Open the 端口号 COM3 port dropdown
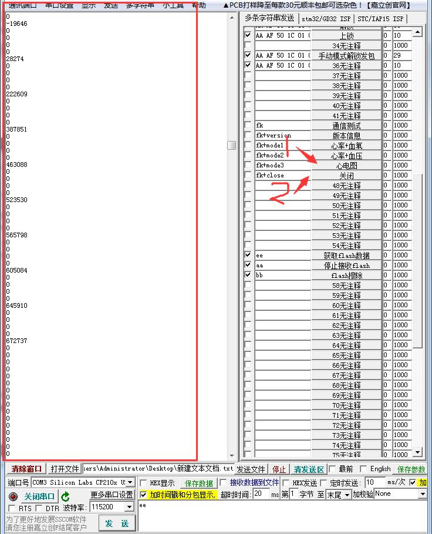The height and width of the screenshot is (534, 432). click(130, 482)
